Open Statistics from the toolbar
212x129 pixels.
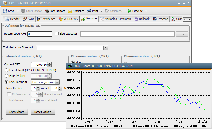pyautogui.click(x=76, y=11)
